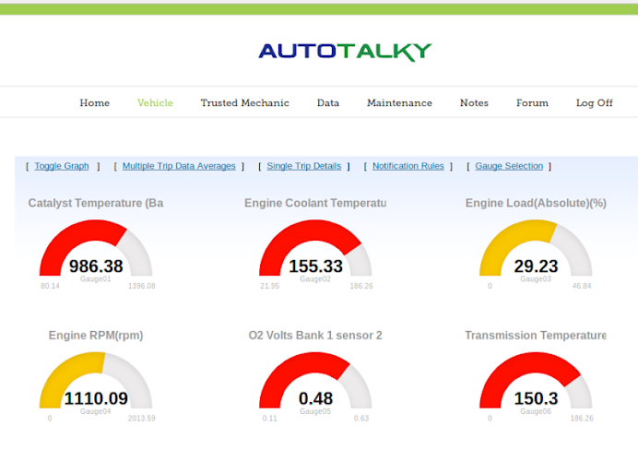Click the 21.95 minimum value
This screenshot has height=461, width=638.
(270, 286)
